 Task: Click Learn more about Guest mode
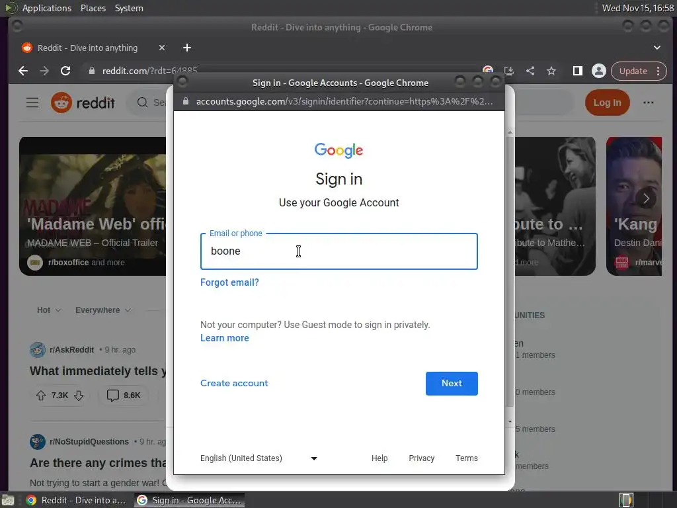click(x=225, y=338)
